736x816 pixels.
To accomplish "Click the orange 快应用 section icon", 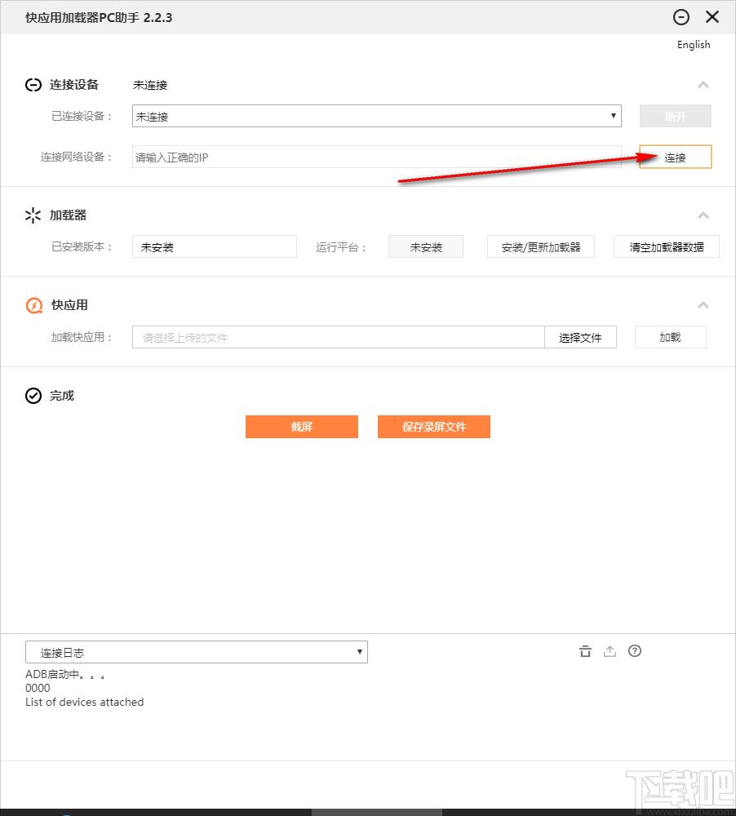I will (x=33, y=305).
